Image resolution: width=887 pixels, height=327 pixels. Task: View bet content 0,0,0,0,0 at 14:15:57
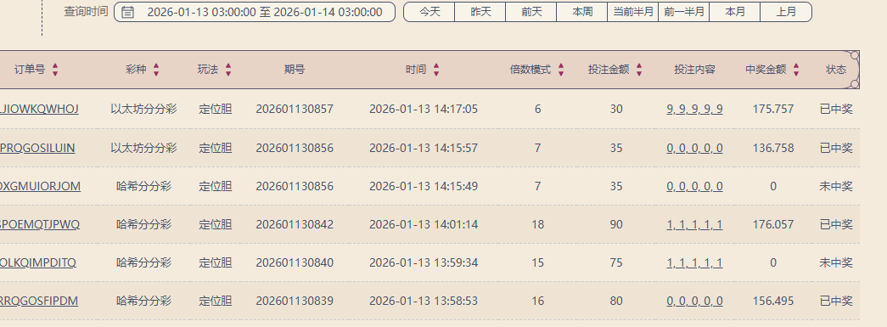point(694,149)
